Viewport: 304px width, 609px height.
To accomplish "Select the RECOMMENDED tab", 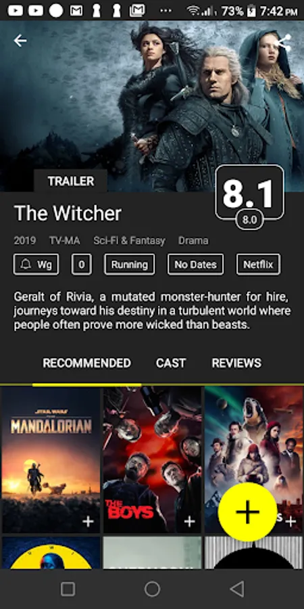I will (87, 363).
